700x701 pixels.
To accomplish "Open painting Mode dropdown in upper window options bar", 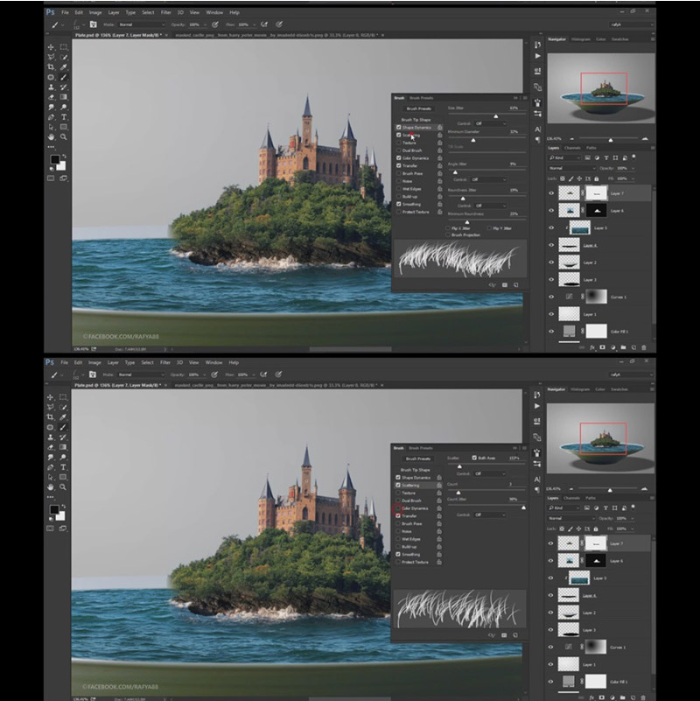I will (141, 25).
